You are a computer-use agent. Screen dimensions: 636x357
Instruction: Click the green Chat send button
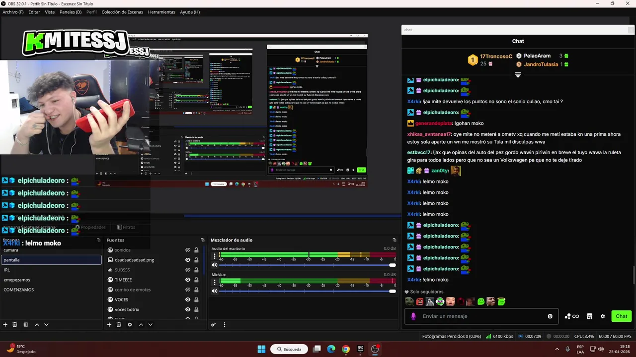tap(621, 316)
